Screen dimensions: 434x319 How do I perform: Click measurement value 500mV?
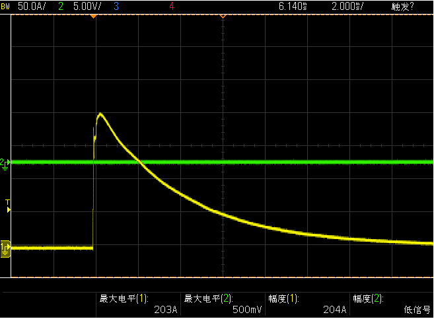247,310
